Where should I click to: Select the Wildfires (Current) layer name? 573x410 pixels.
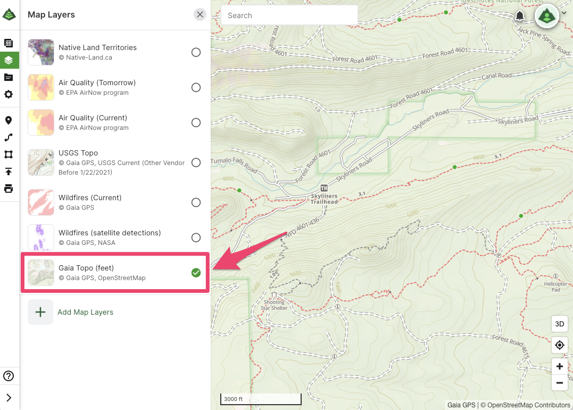click(x=90, y=198)
